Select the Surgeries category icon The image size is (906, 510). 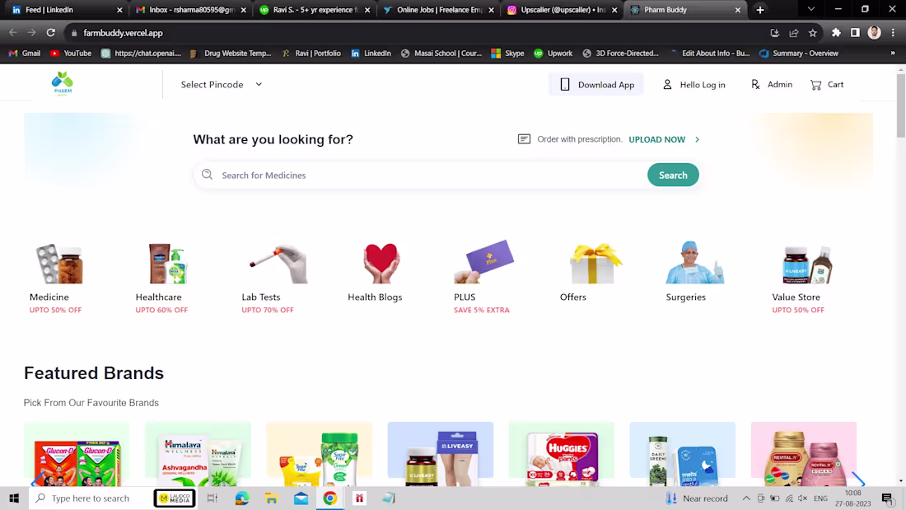pyautogui.click(x=694, y=262)
